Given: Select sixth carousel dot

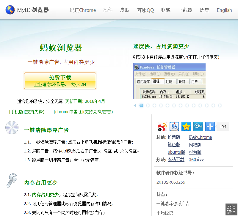Looking at the screenshot, I should [174, 105].
